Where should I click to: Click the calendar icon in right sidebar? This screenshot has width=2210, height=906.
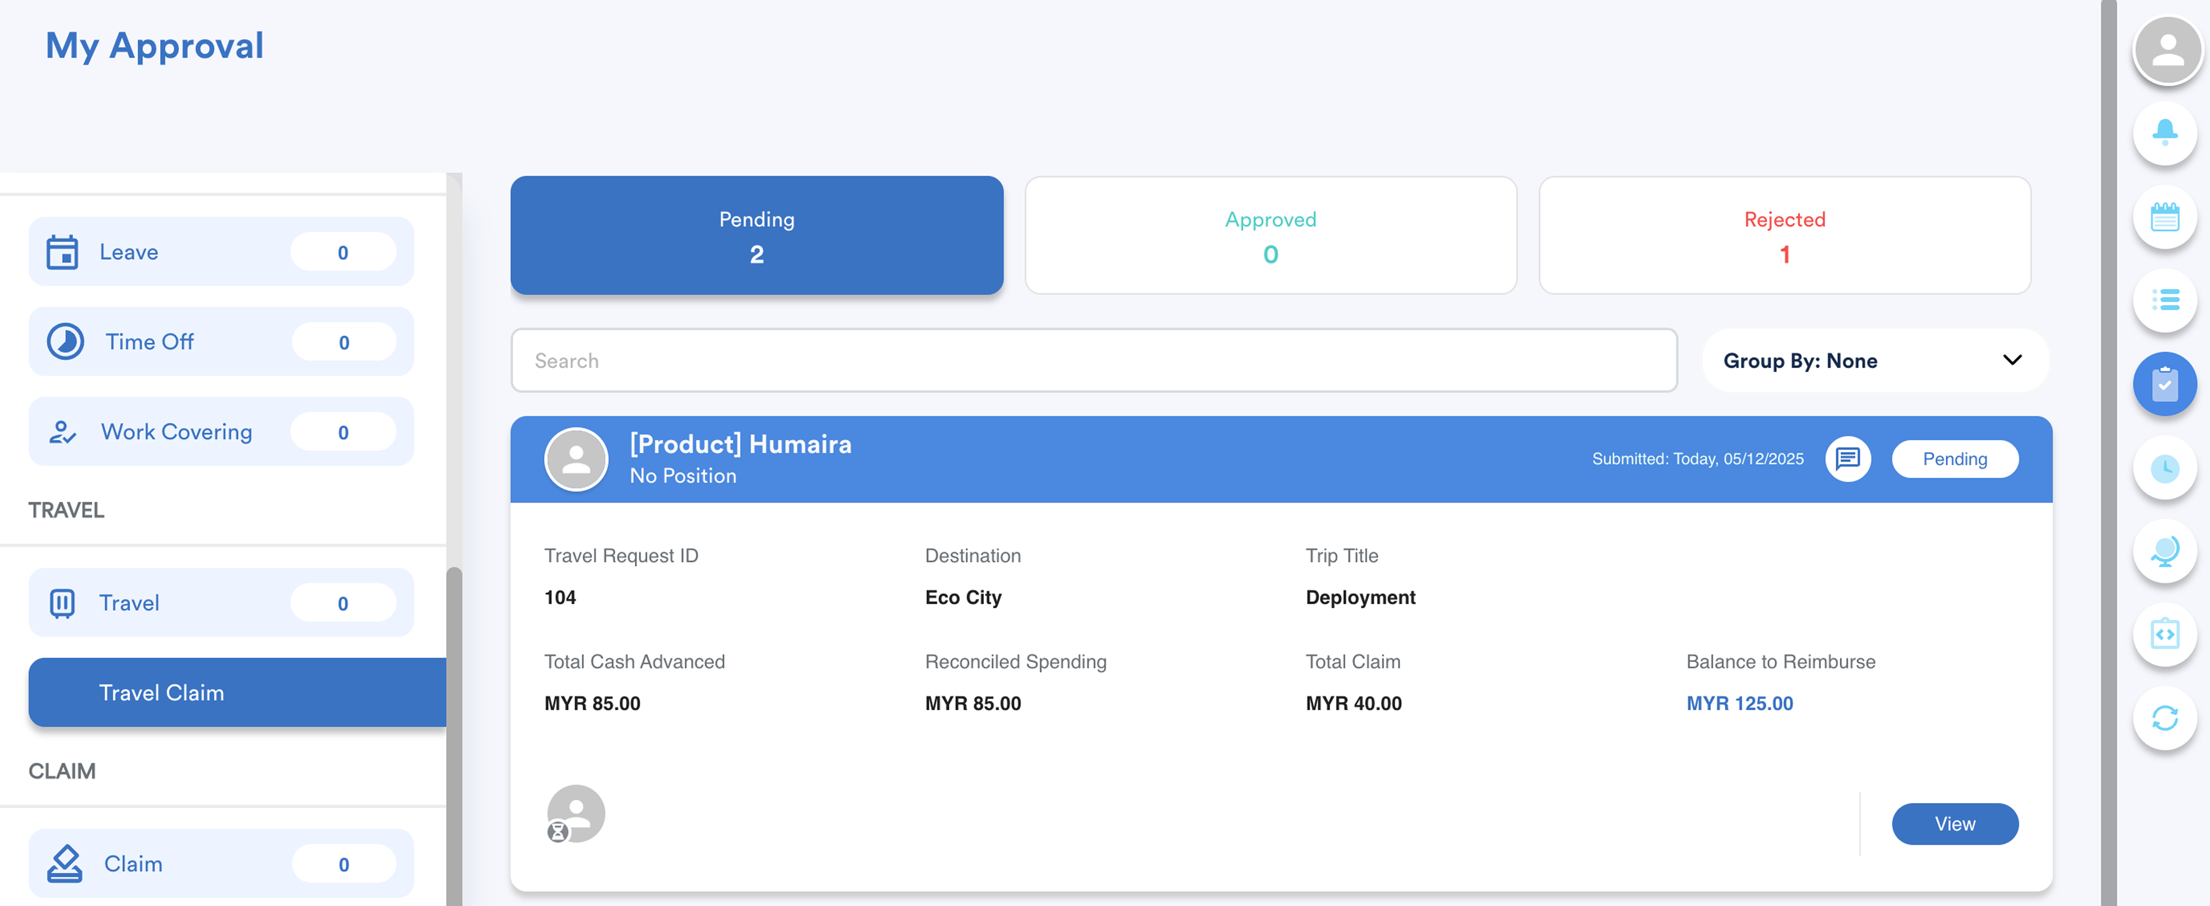[x=2165, y=216]
